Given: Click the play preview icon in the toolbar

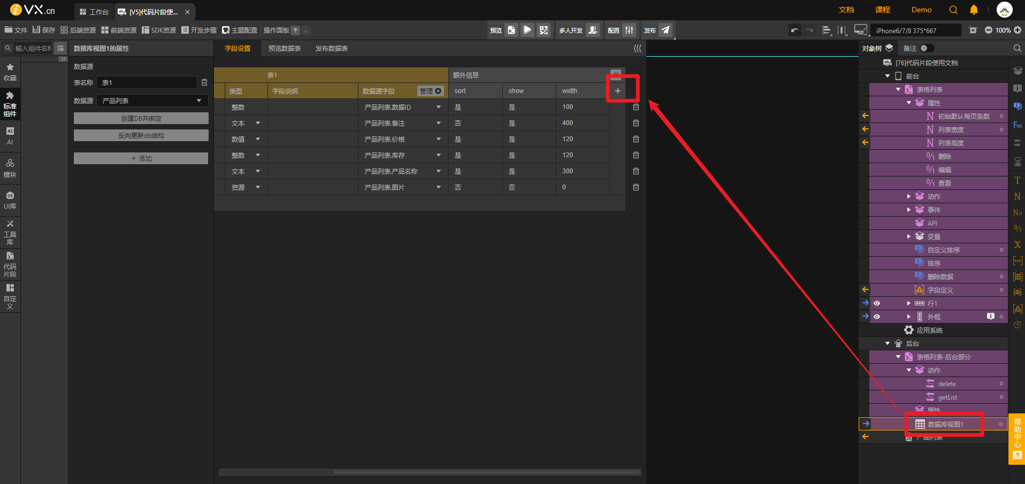Looking at the screenshot, I should (x=527, y=30).
